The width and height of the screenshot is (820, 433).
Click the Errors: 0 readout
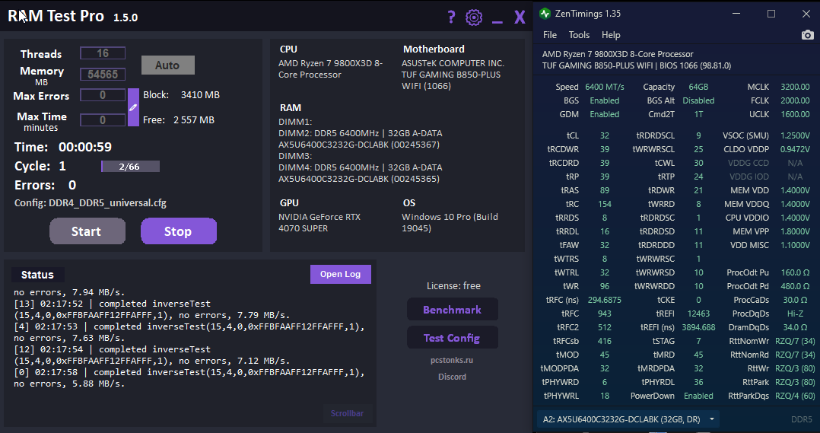tap(46, 185)
